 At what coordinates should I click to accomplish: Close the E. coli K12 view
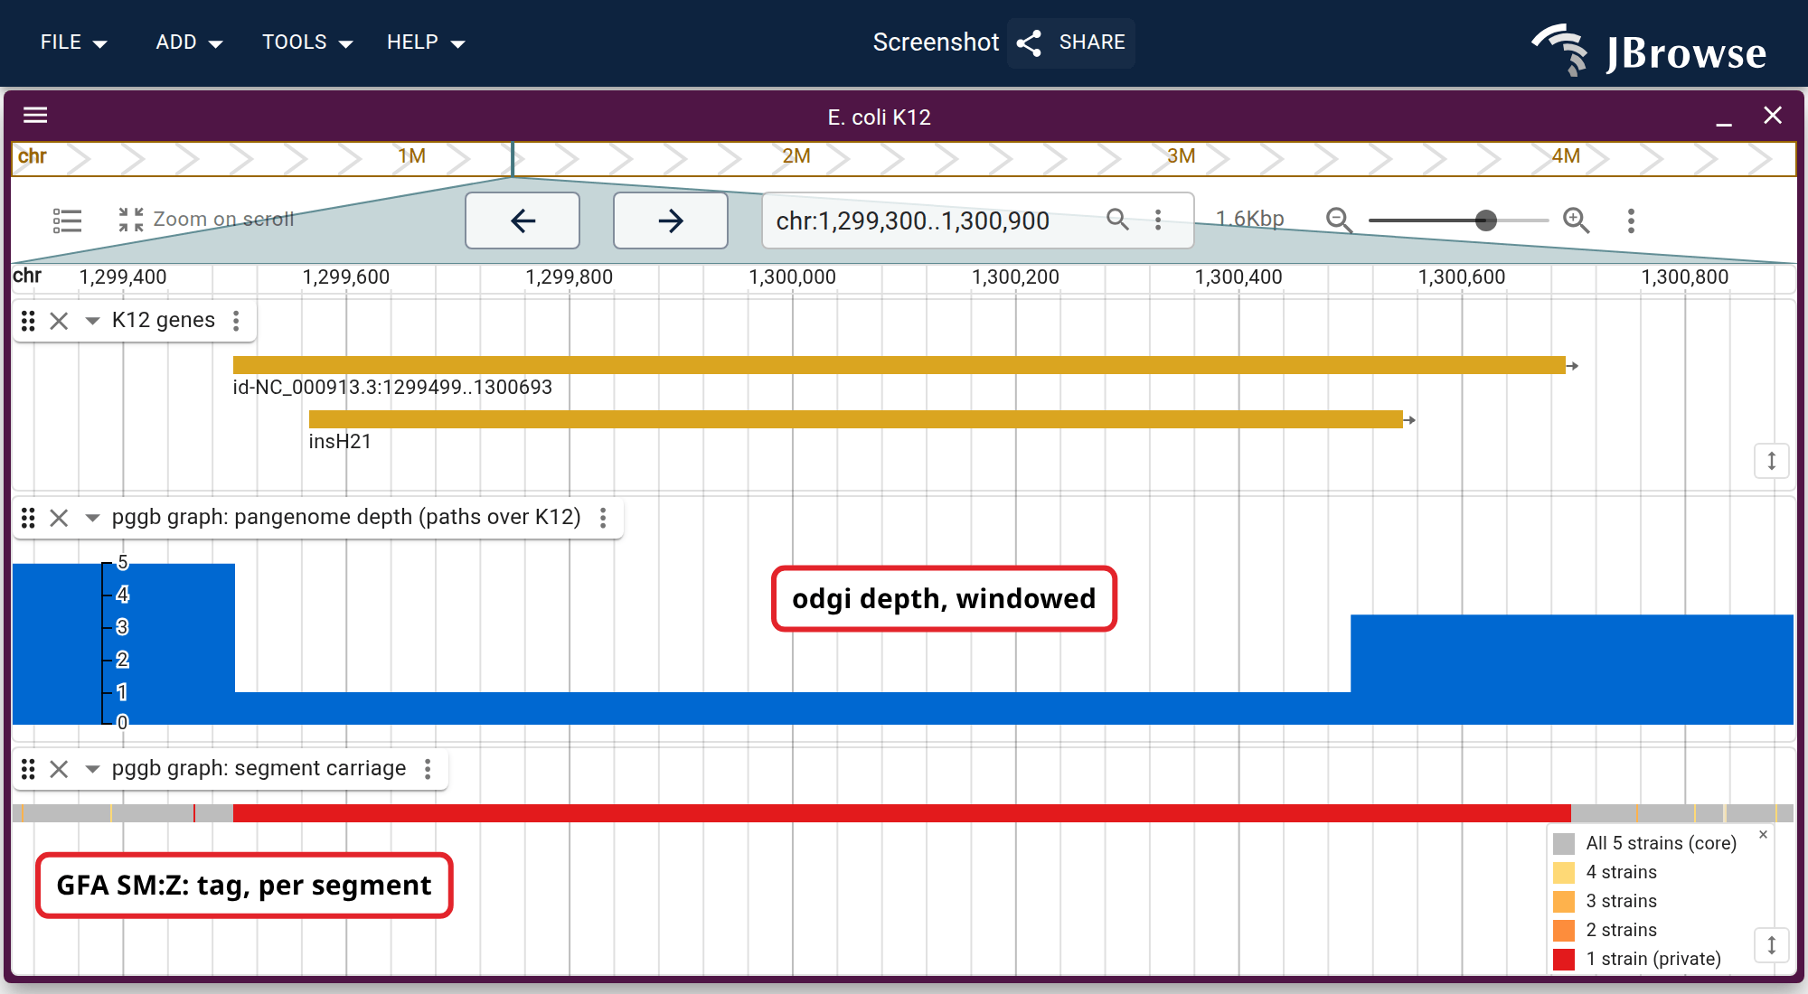coord(1773,116)
